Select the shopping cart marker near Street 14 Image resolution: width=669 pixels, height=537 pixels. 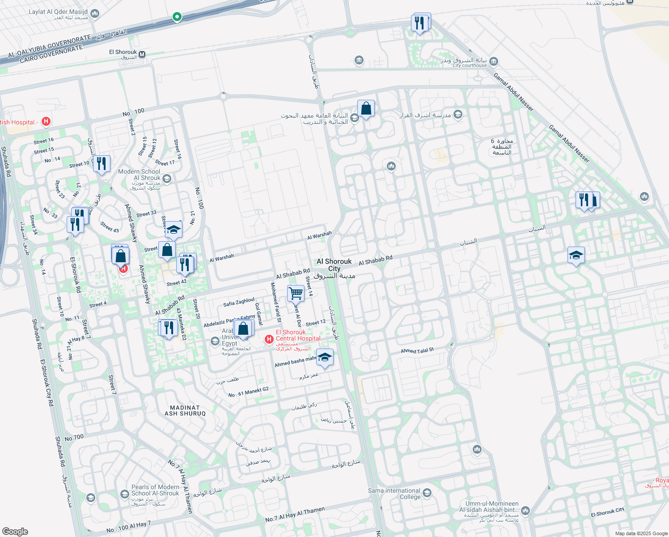(296, 294)
